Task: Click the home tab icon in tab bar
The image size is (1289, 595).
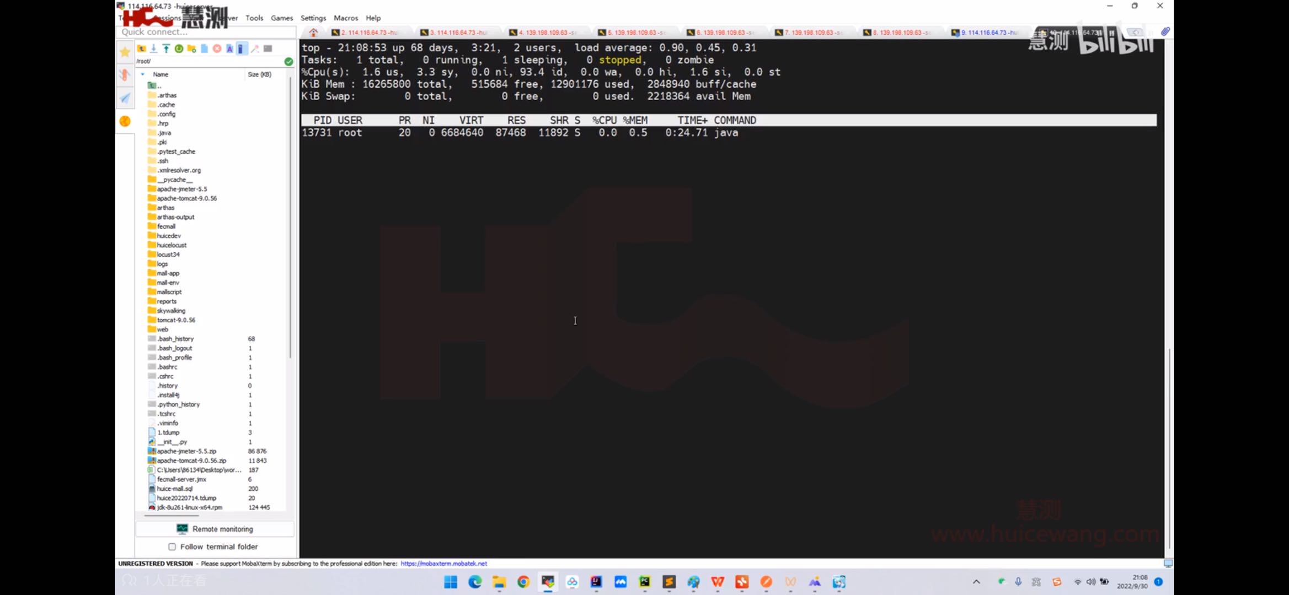Action: click(313, 33)
